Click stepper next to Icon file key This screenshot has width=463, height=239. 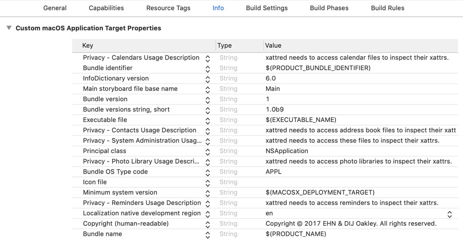pyautogui.click(x=208, y=182)
